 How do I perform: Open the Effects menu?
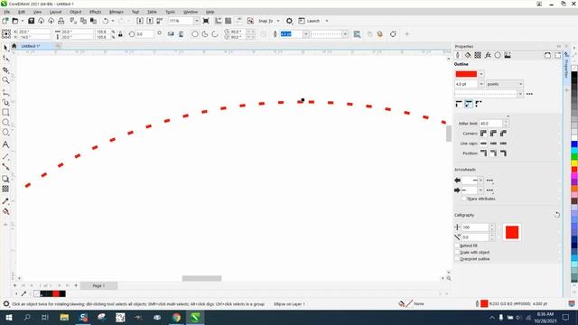(95, 12)
